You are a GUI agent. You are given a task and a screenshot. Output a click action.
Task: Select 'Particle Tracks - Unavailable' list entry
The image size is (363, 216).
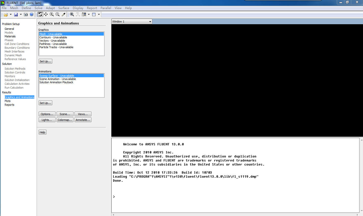[71, 47]
